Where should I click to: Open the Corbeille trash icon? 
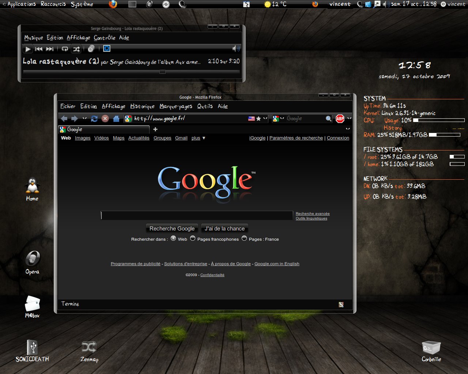pyautogui.click(x=431, y=351)
